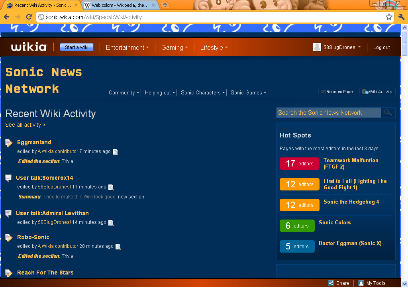408x306 pixels.
Task: Open the See all activity link
Action: pyautogui.click(x=25, y=125)
